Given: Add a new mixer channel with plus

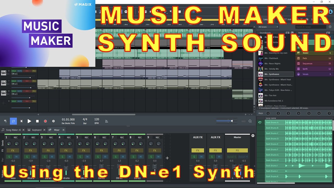Looking at the screenshot, I should point(167,158).
